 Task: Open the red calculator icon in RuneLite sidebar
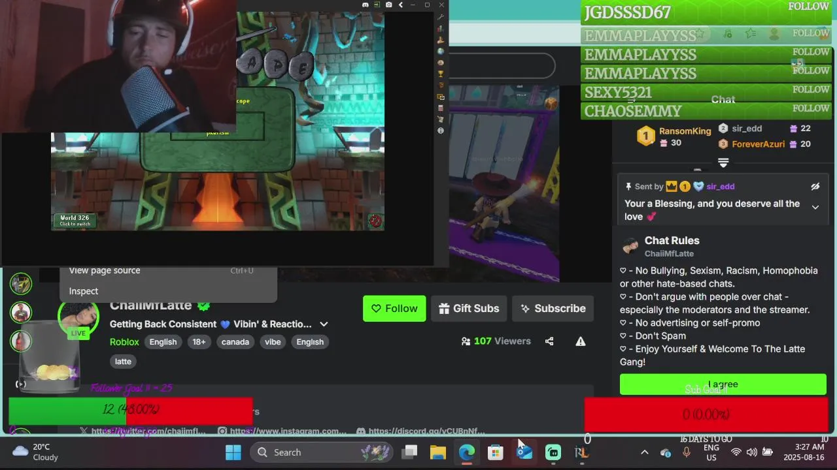pos(441,108)
